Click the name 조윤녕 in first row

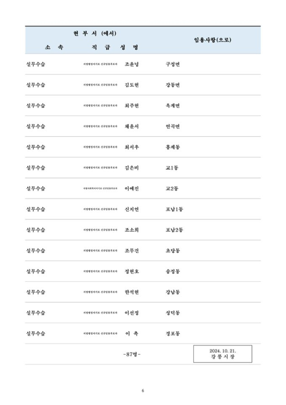[132, 64]
